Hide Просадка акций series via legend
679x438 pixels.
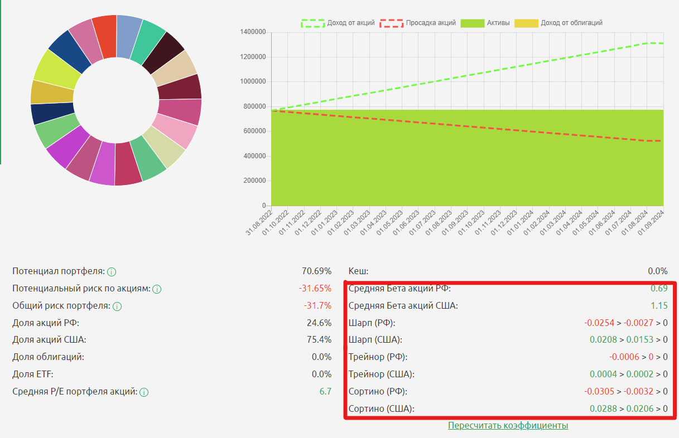click(x=418, y=23)
